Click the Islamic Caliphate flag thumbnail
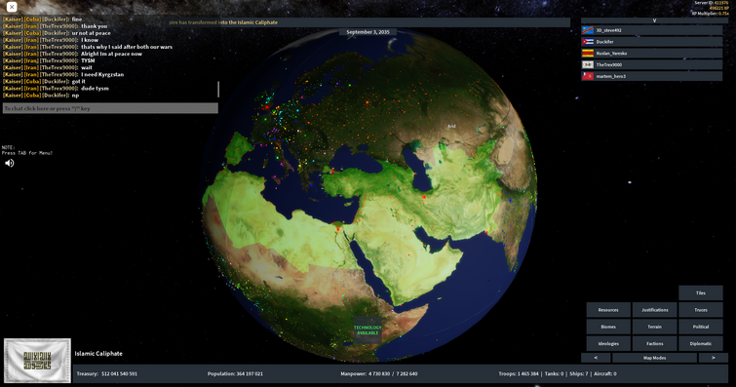The height and width of the screenshot is (387, 736). pyautogui.click(x=38, y=361)
